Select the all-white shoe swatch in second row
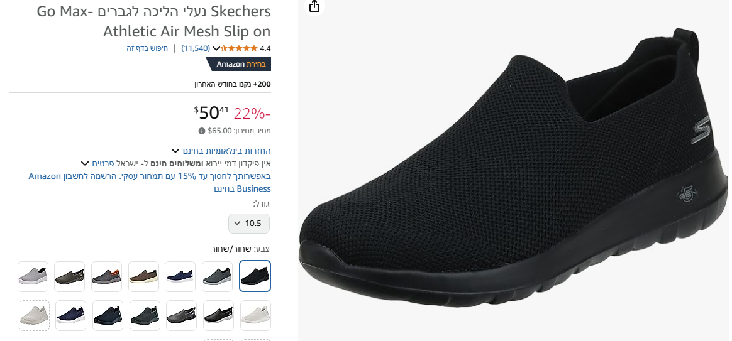732x341 pixels. (255, 315)
